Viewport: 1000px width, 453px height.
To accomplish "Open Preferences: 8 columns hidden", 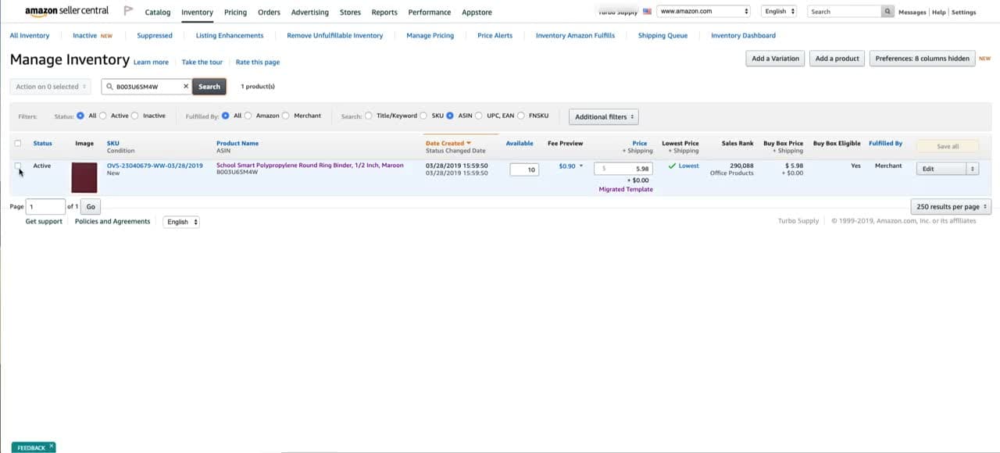I will [x=922, y=59].
